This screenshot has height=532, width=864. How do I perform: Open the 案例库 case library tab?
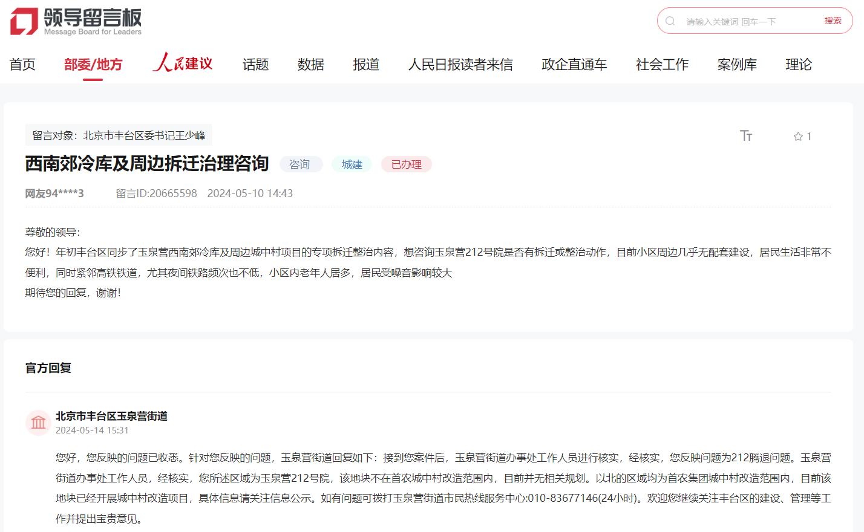[736, 65]
